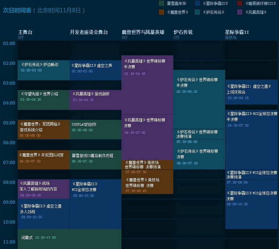The image size is (279, 249).
Task: Open the 《炉石传说》炉边畅谈 02:00-03:00 event
Action: point(43,70)
